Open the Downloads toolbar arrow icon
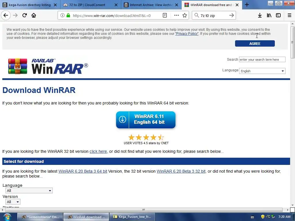Viewport: 295px width, 221px height. tap(260, 16)
